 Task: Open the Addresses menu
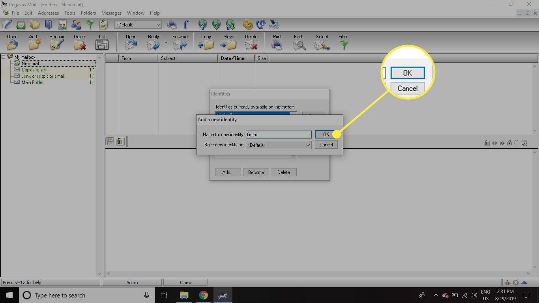pos(48,13)
